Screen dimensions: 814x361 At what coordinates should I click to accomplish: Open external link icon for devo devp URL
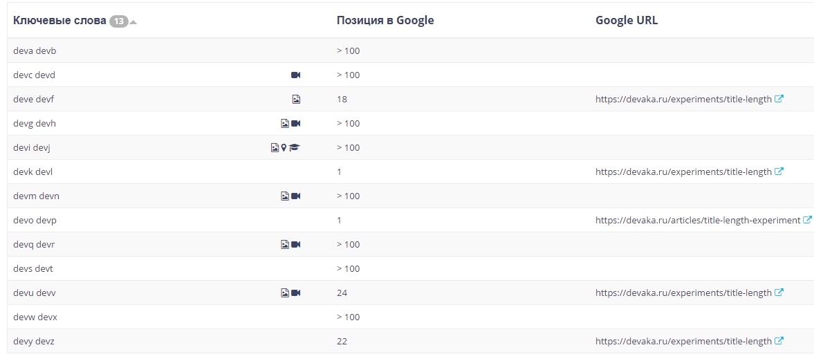pyautogui.click(x=807, y=220)
